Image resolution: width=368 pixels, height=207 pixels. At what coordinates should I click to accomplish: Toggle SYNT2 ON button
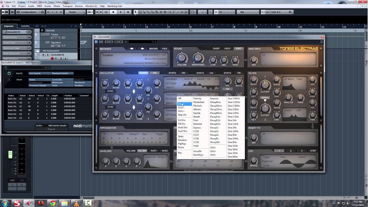tap(183, 73)
